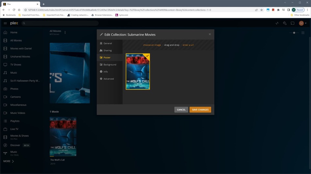Open the Lyrics.com bookmark
Screen dimensions: 311x174
click(x=121, y=15)
